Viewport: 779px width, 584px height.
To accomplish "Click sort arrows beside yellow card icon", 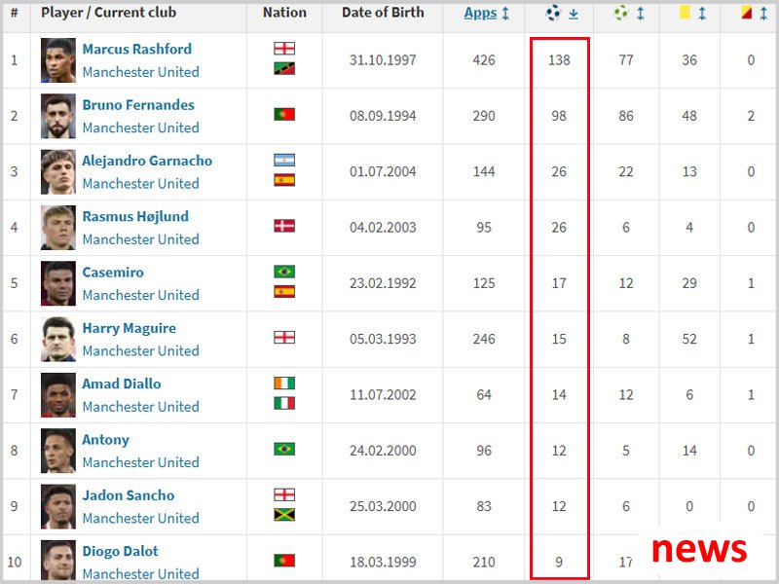I will [702, 14].
